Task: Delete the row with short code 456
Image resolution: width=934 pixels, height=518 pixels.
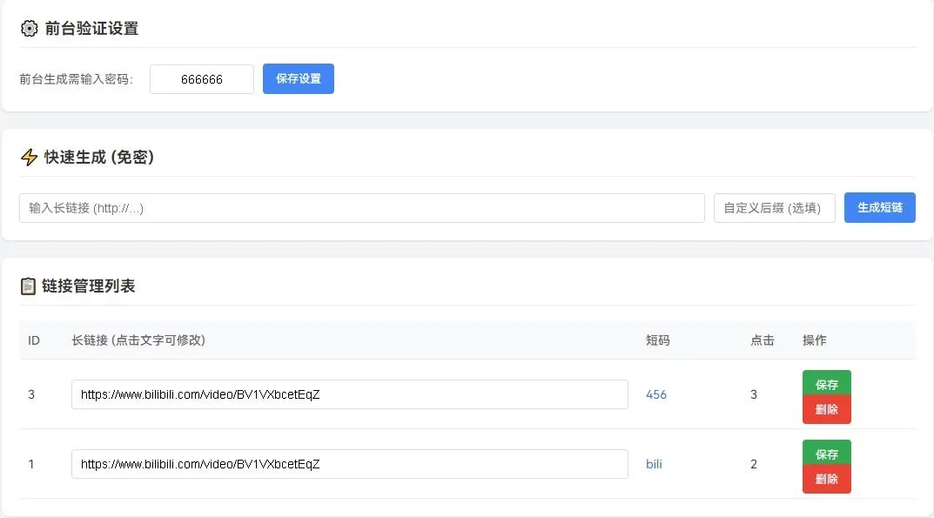Action: (826, 409)
